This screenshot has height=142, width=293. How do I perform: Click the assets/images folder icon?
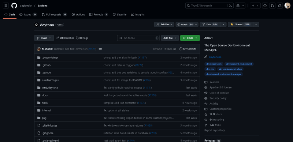pyautogui.click(x=39, y=80)
